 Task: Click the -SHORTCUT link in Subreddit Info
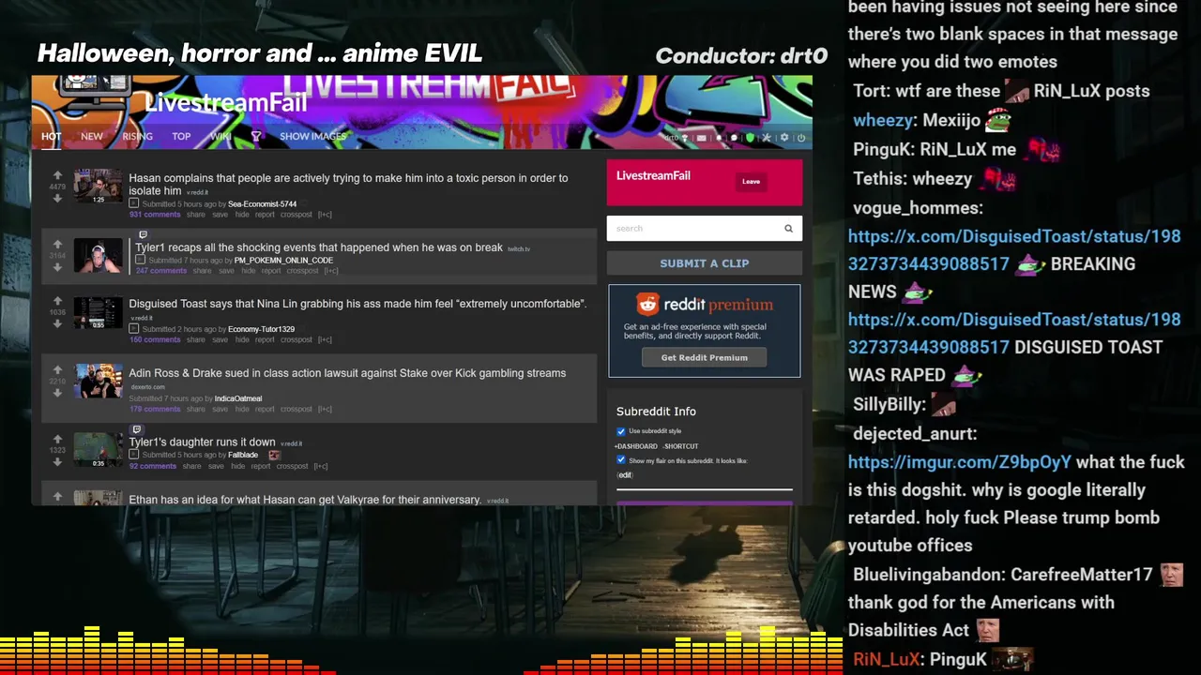point(680,446)
